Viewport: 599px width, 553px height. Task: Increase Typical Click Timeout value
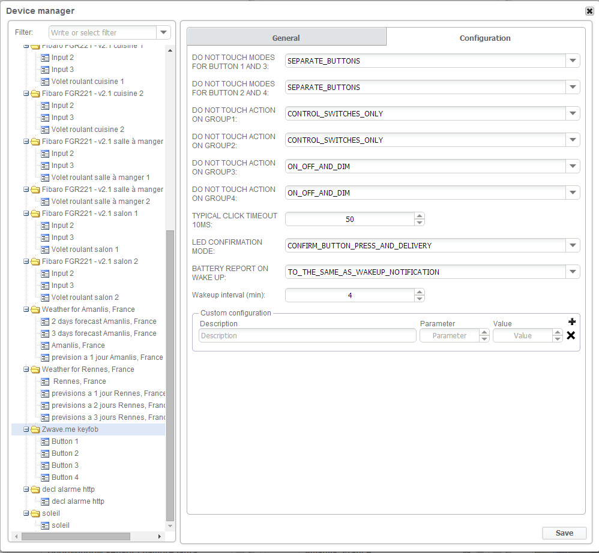(x=420, y=216)
